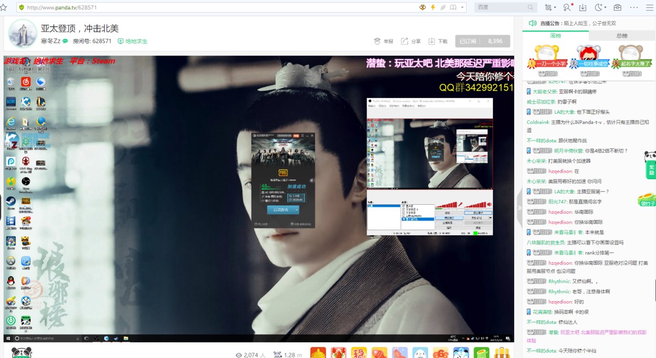Click the lightning speed mode icon
The image size is (656, 358).
433,7
